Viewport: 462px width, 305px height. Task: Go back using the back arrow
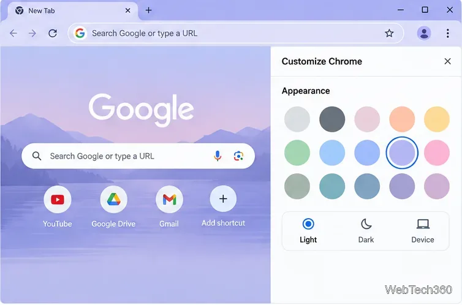pos(13,33)
